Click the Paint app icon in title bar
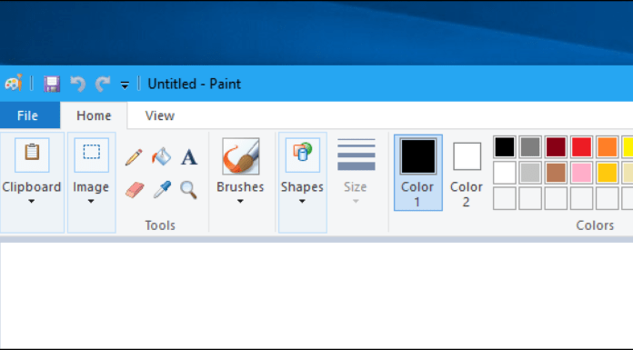The height and width of the screenshot is (350, 633). 14,84
